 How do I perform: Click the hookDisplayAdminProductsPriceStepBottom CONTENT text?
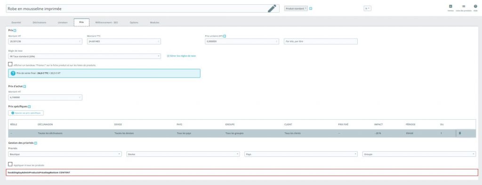39,172
